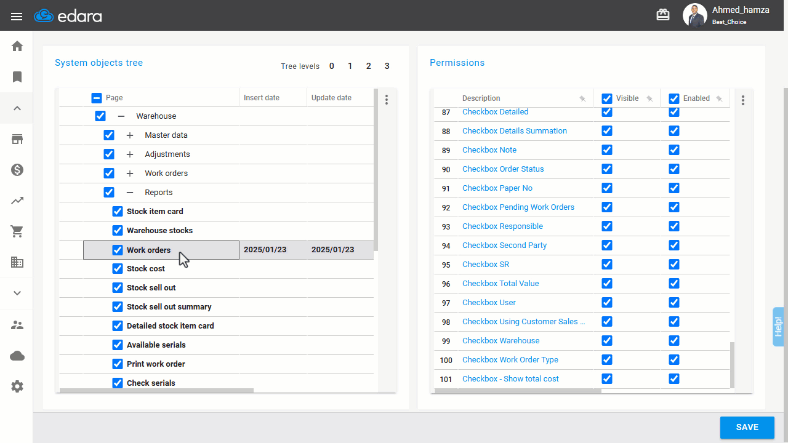The width and height of the screenshot is (788, 443).
Task: Uncheck the Stock item card checkbox
Action: point(118,212)
